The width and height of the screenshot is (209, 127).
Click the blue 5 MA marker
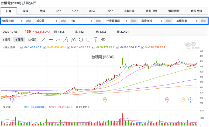click(x=190, y=100)
